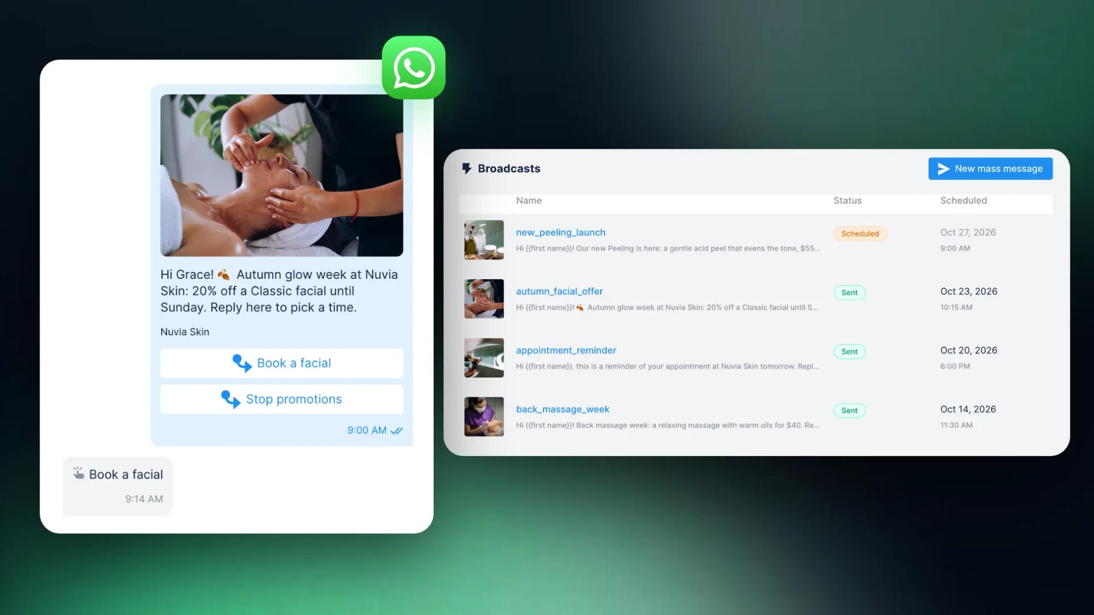
Task: Click the reply arrow icon beside Book a facial button
Action: [242, 364]
